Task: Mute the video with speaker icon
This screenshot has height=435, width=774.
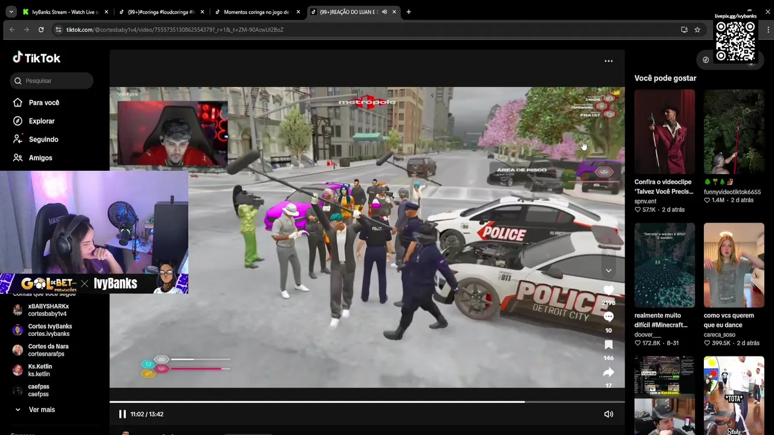Action: tap(608, 414)
